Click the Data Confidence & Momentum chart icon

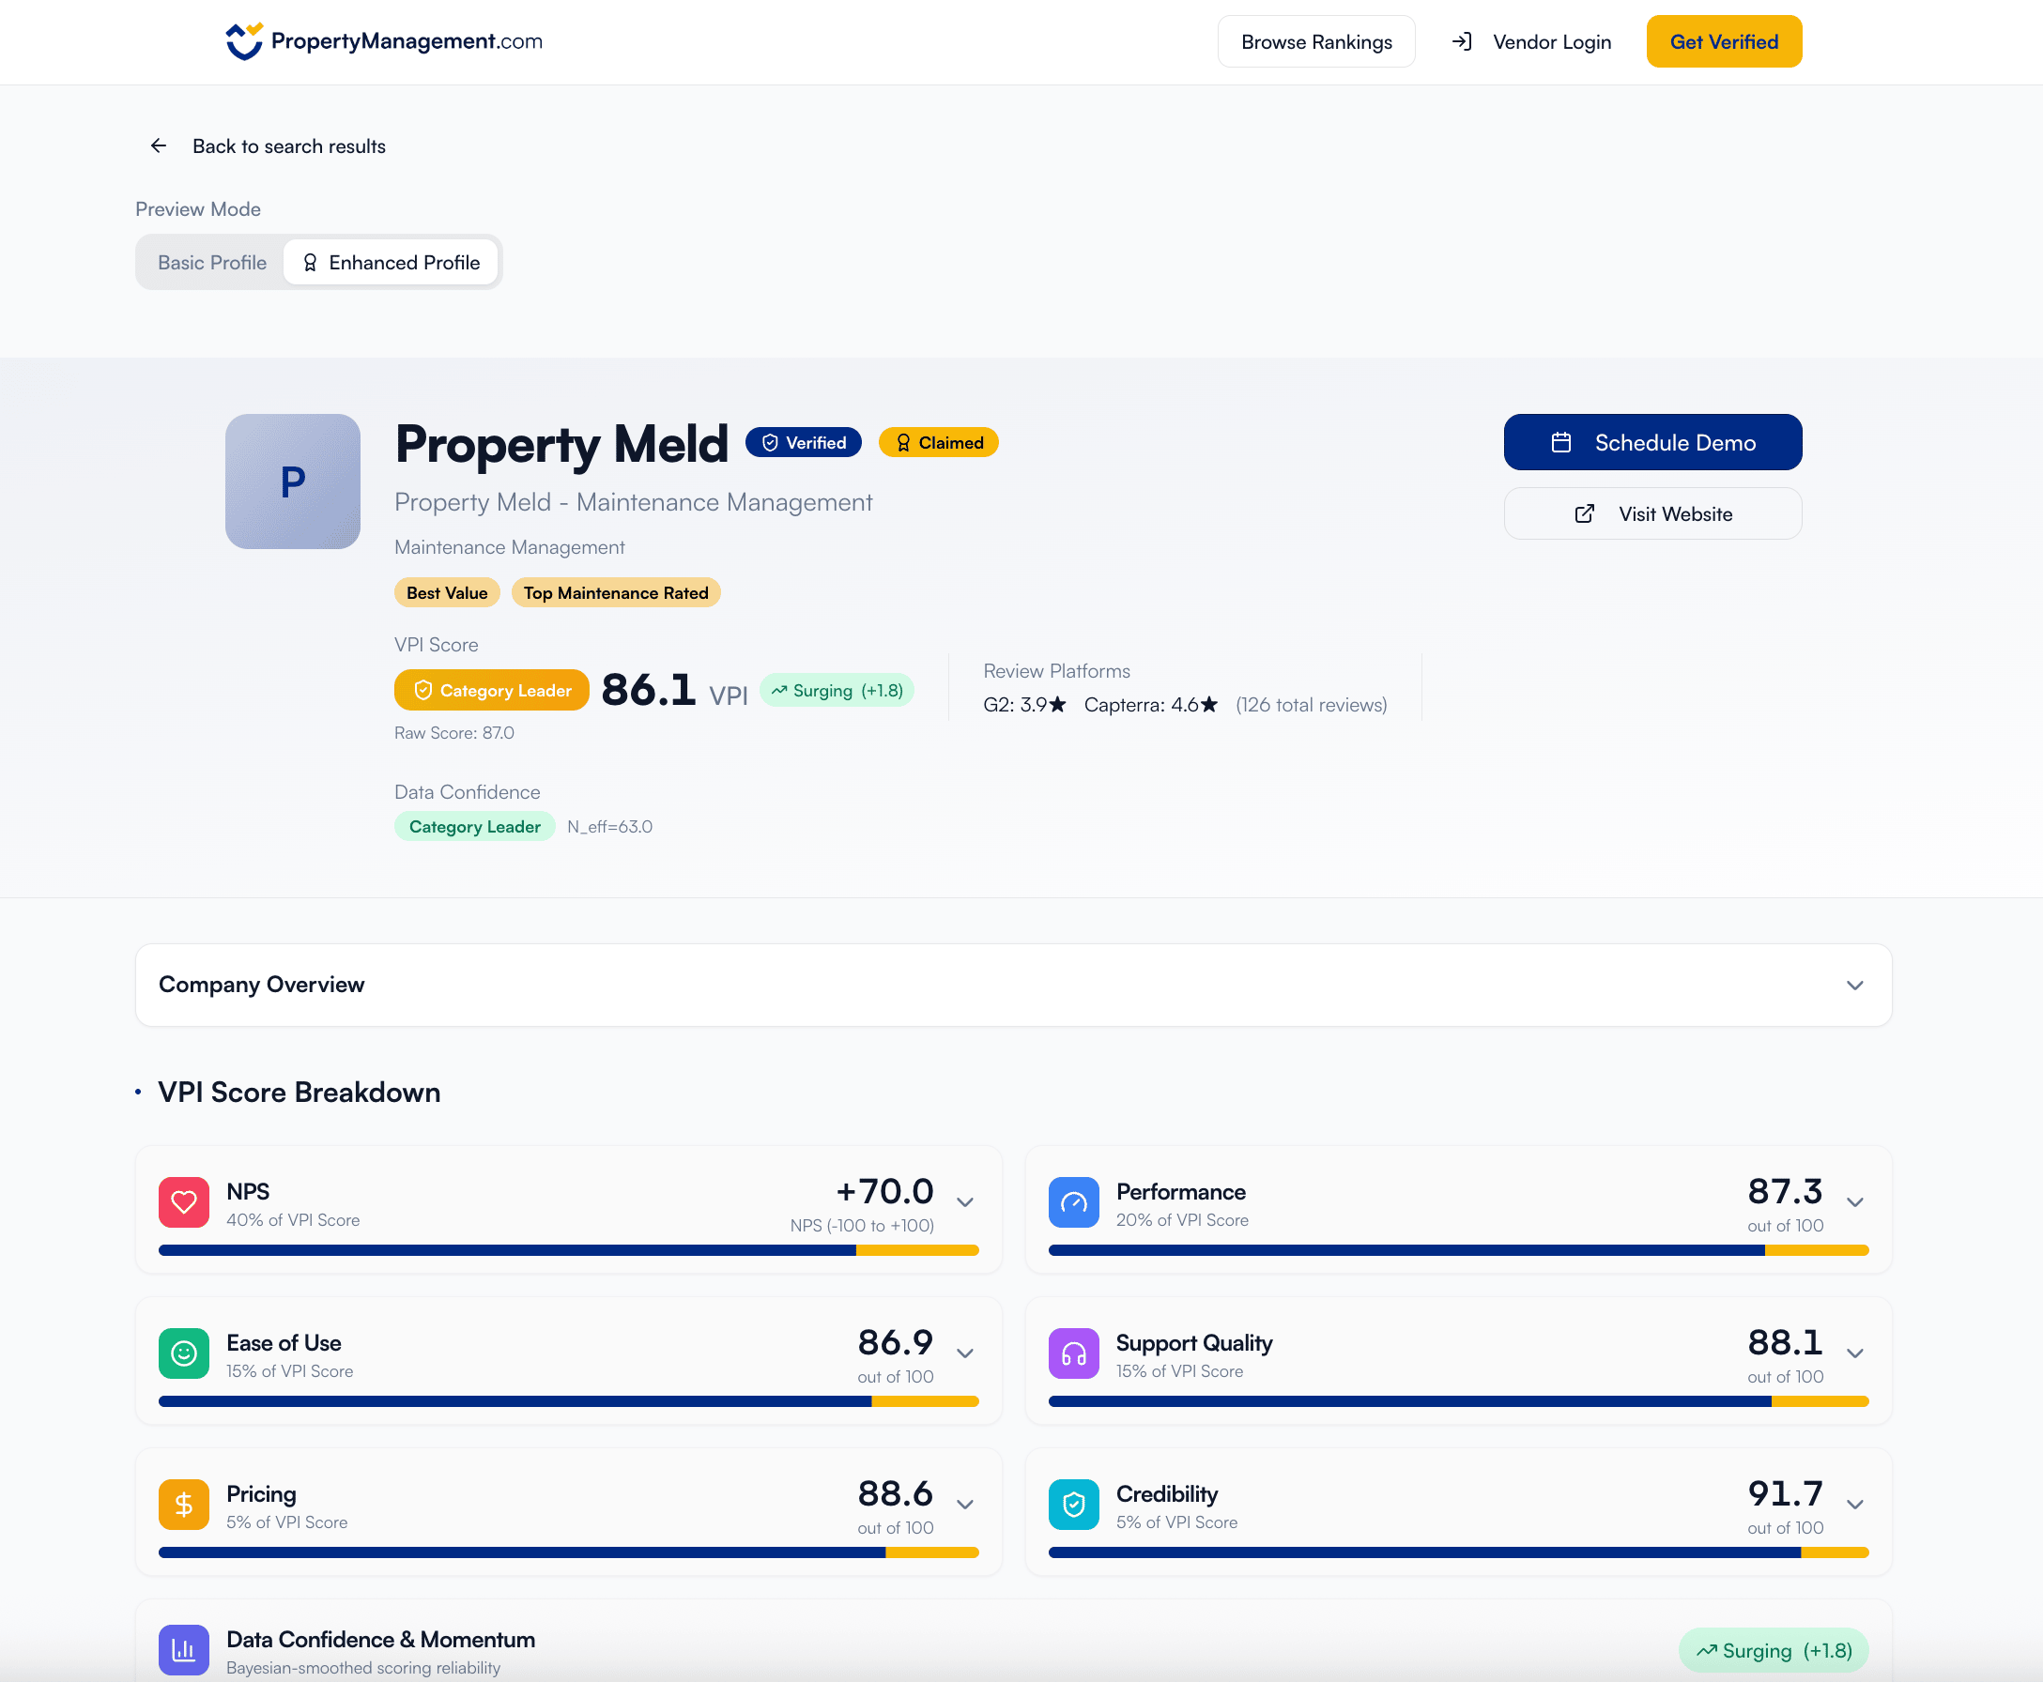click(183, 1650)
